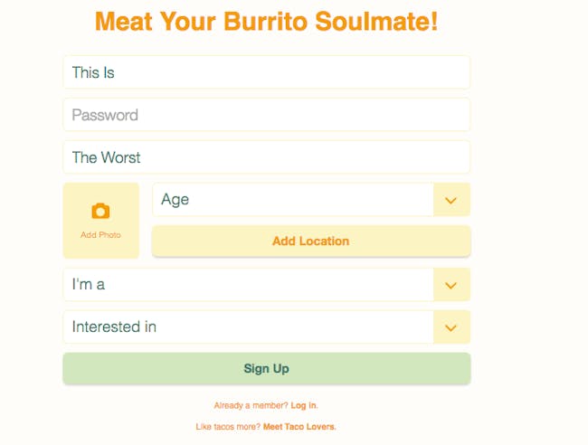This screenshot has height=445, width=588.
Task: Focus the Password input field
Action: point(267,115)
